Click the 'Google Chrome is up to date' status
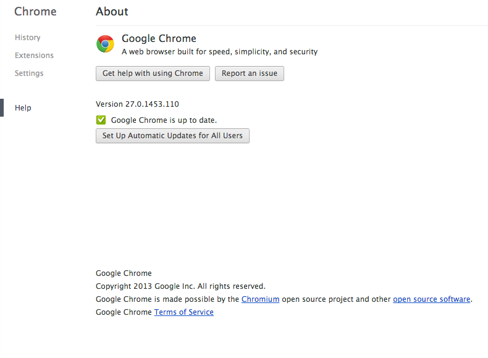The width and height of the screenshot is (488, 358). coord(164,120)
